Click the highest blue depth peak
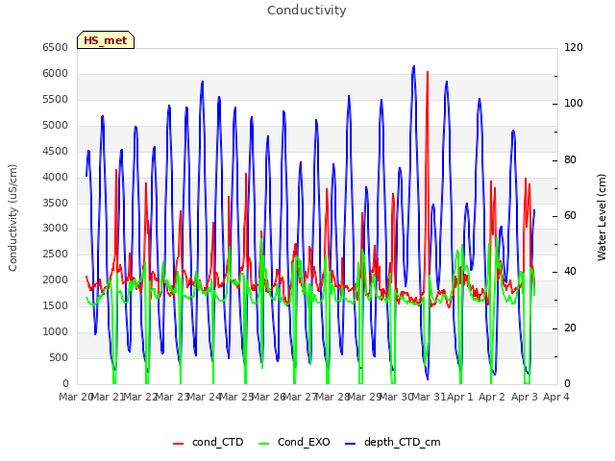Screen dimensions: 615x461 pyautogui.click(x=414, y=66)
